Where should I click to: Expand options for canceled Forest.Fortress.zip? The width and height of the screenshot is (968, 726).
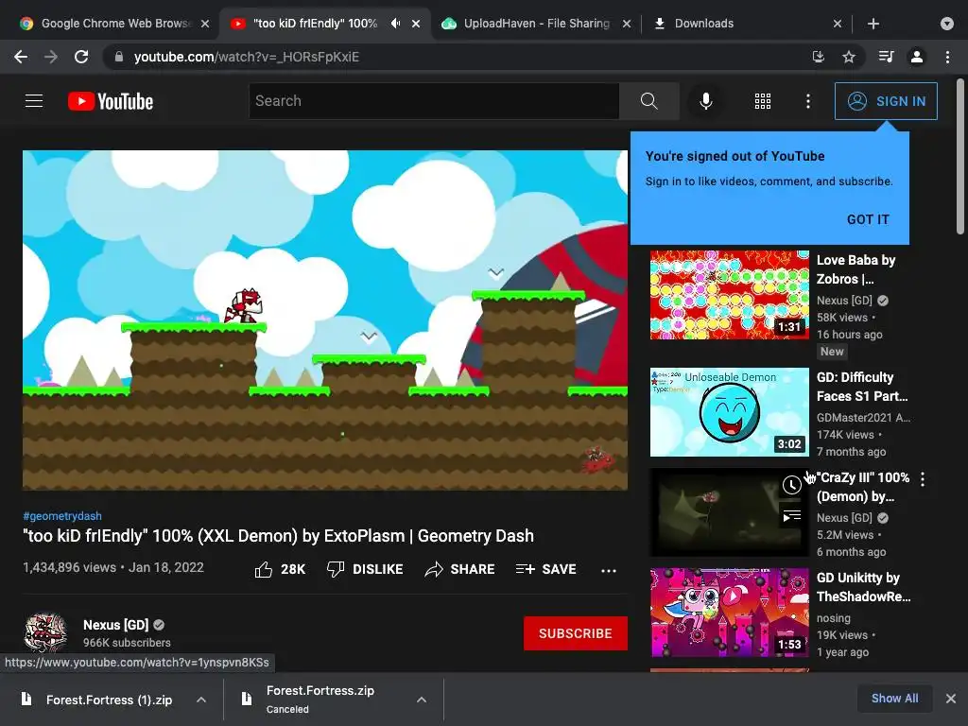point(421,700)
